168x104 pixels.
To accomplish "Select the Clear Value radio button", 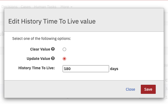I will pos(64,49).
